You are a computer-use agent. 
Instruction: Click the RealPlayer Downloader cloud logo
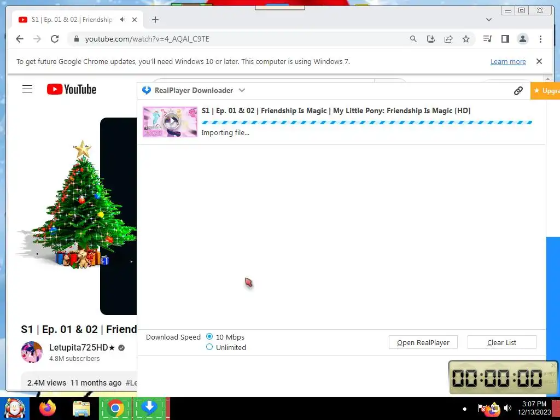click(x=147, y=90)
